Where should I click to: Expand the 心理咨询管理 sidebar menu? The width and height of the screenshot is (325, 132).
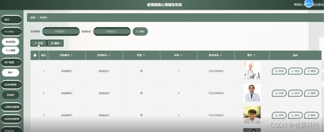pyautogui.click(x=11, y=107)
